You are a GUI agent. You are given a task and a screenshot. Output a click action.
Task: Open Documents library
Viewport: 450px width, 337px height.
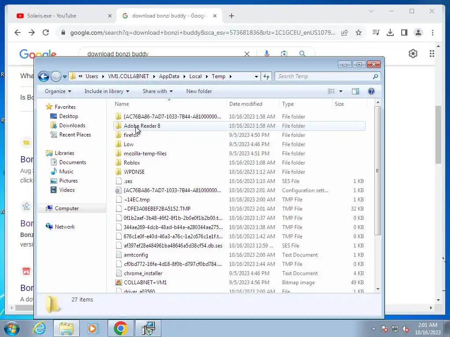73,162
